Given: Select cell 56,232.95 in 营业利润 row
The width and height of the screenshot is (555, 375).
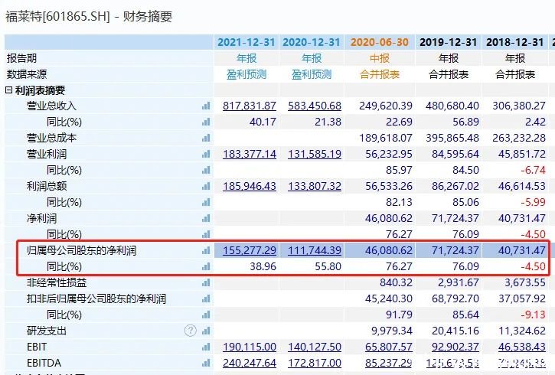Looking at the screenshot, I should [x=389, y=154].
